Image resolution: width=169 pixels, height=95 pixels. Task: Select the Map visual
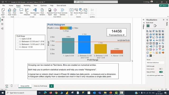pyautogui.click(x=148, y=40)
